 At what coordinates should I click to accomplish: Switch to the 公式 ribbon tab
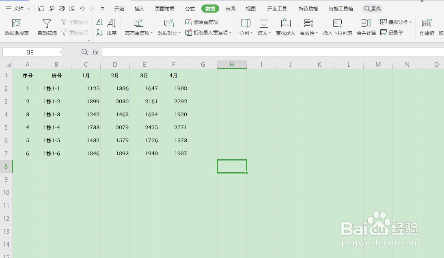coord(189,8)
